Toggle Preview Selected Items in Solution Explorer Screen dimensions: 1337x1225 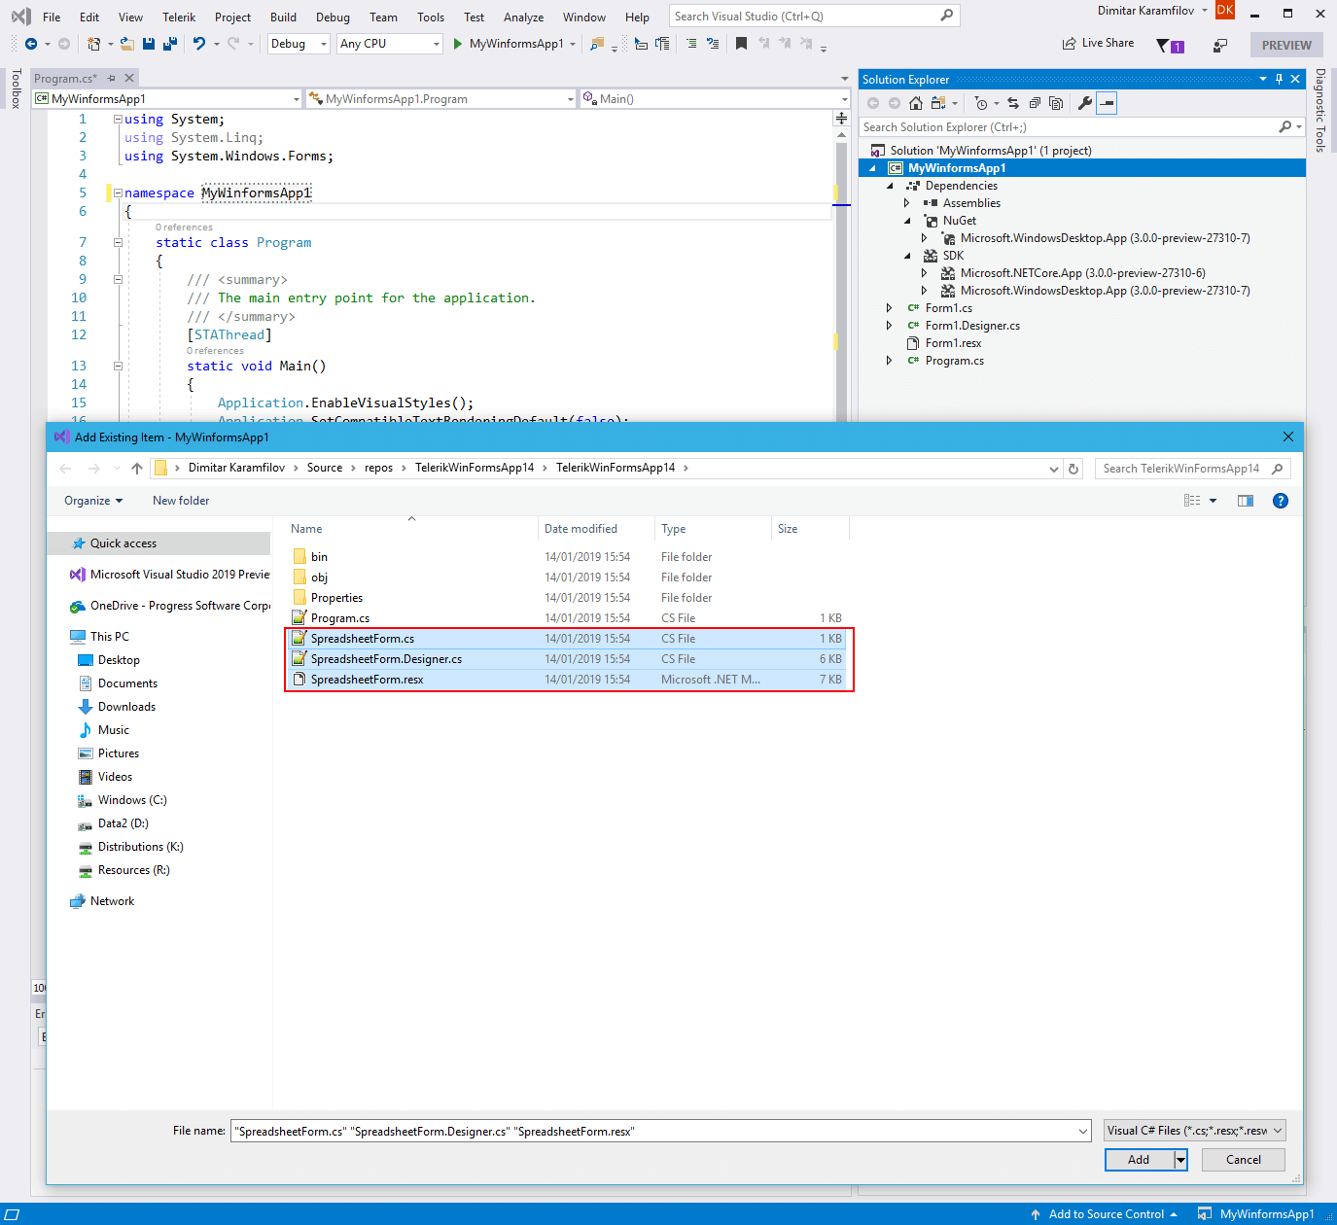click(1107, 103)
